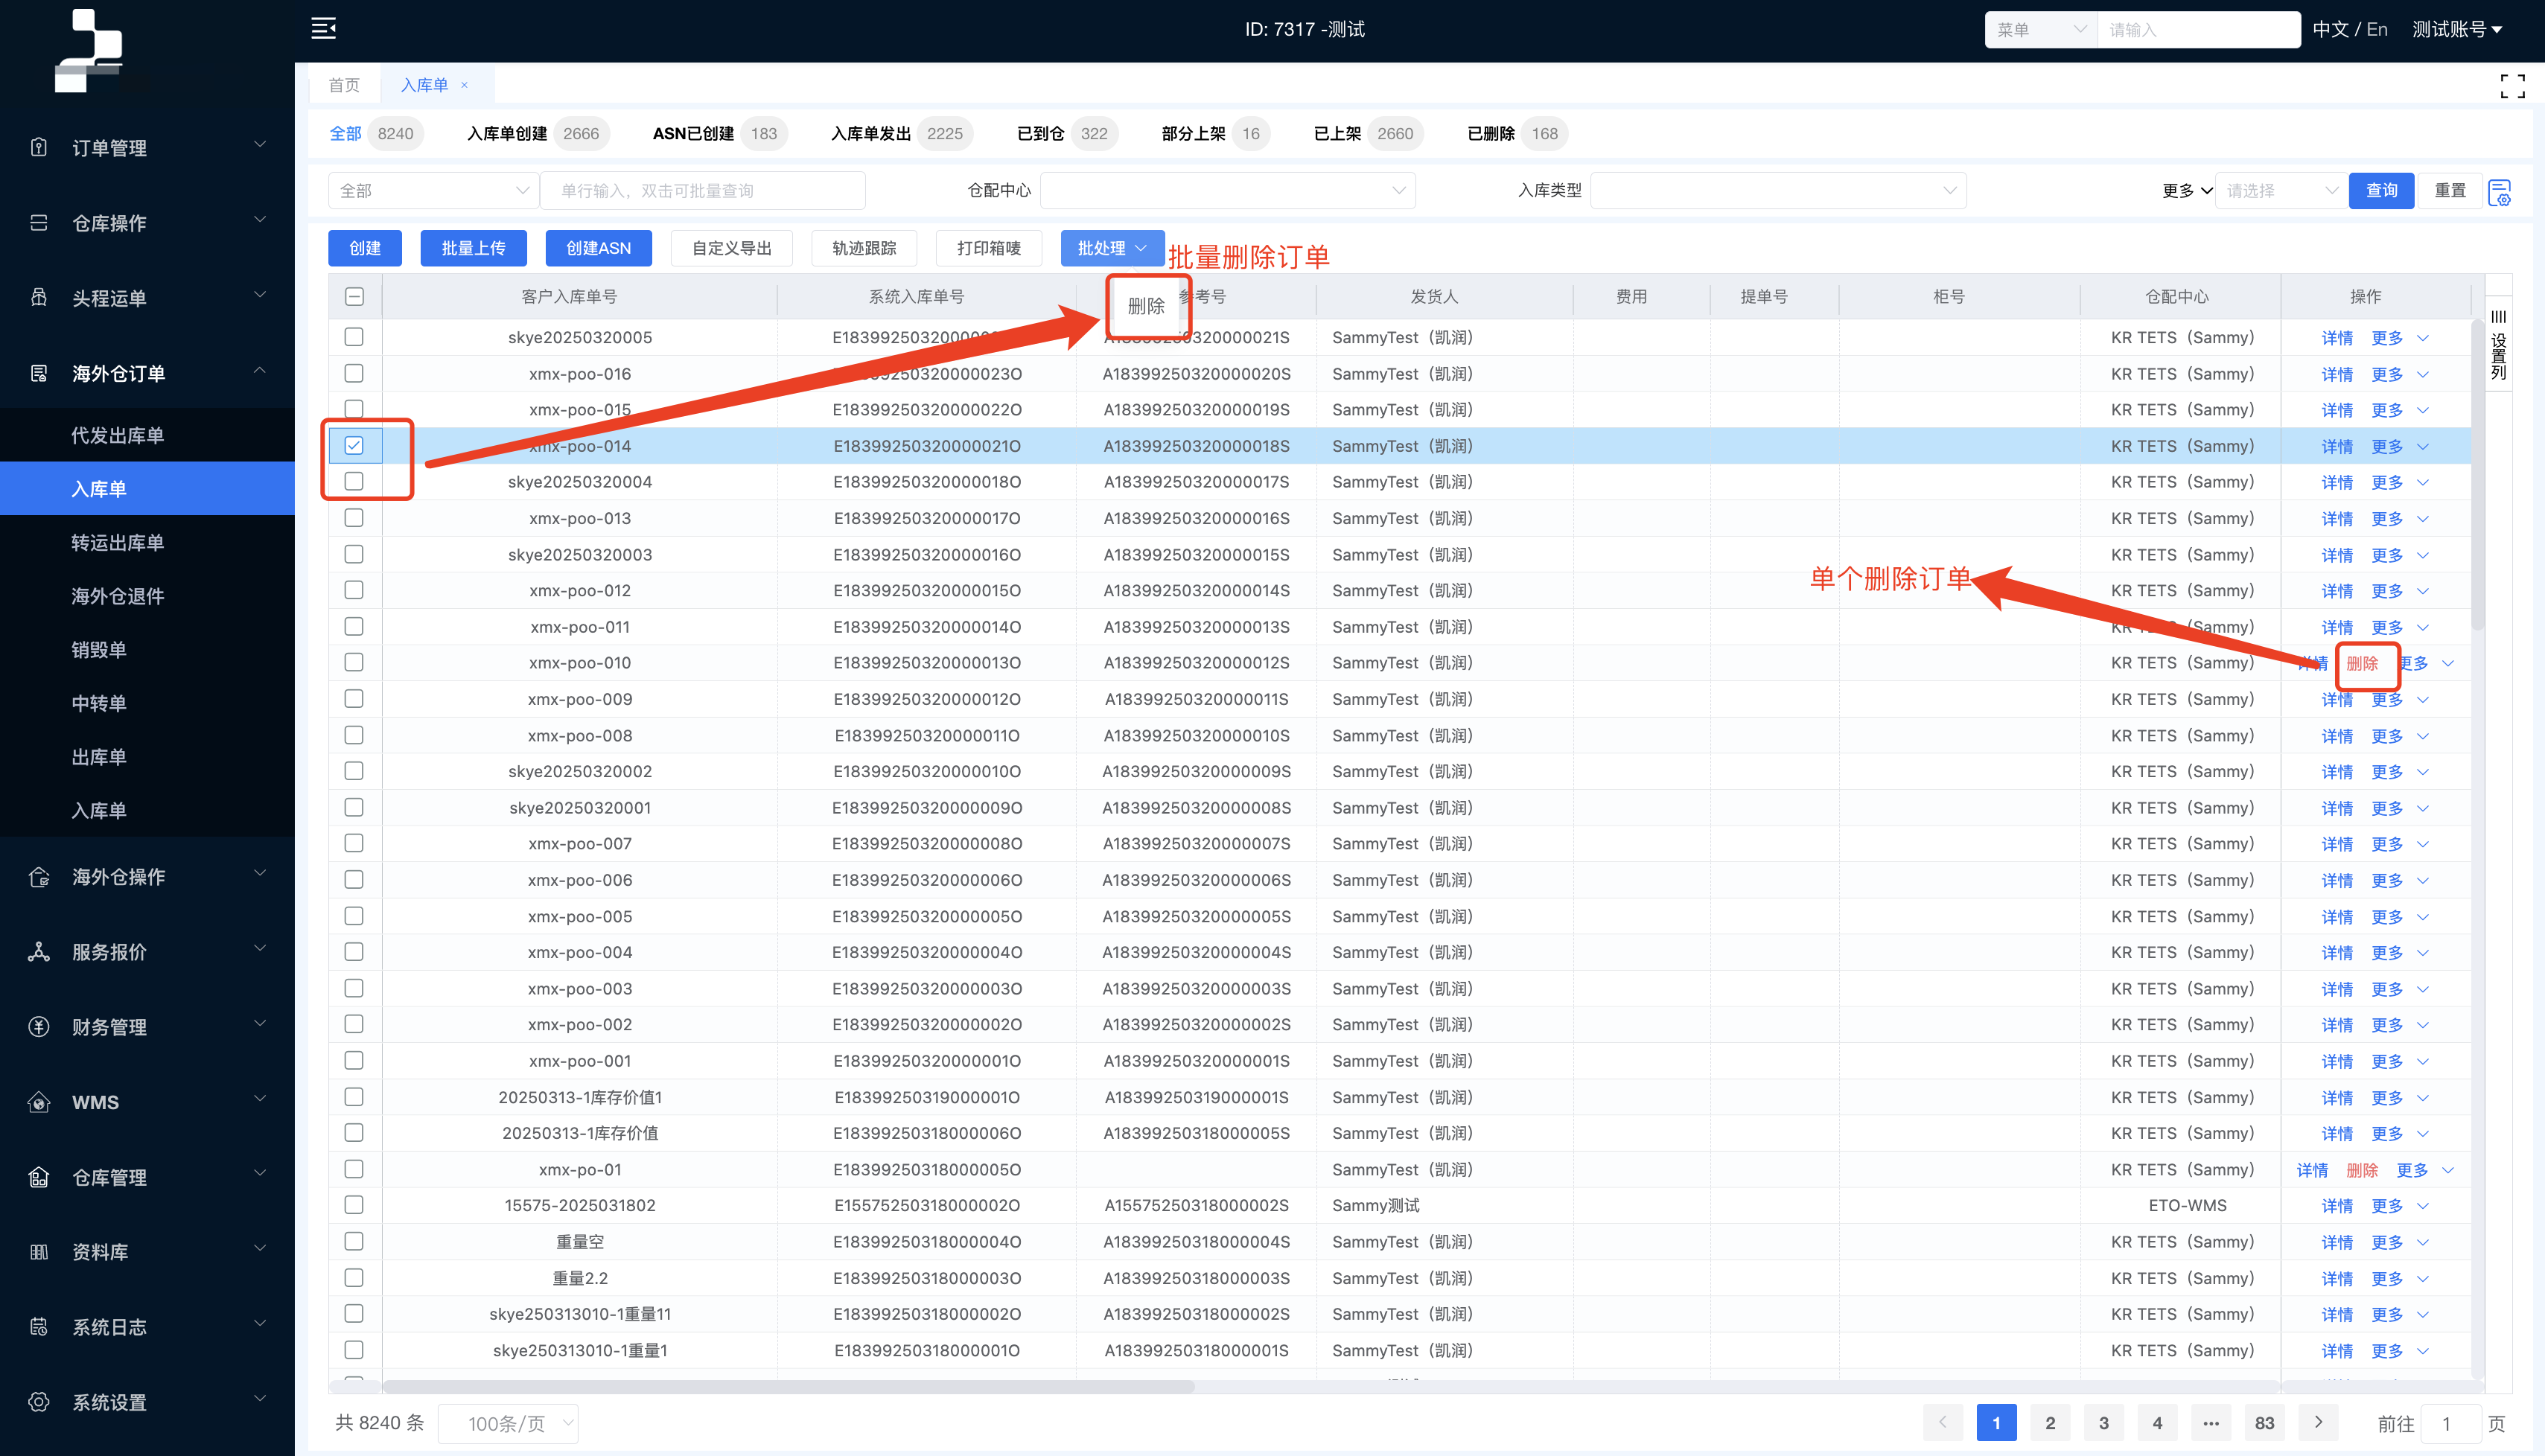
Task: Go to page 2
Action: pos(2050,1422)
